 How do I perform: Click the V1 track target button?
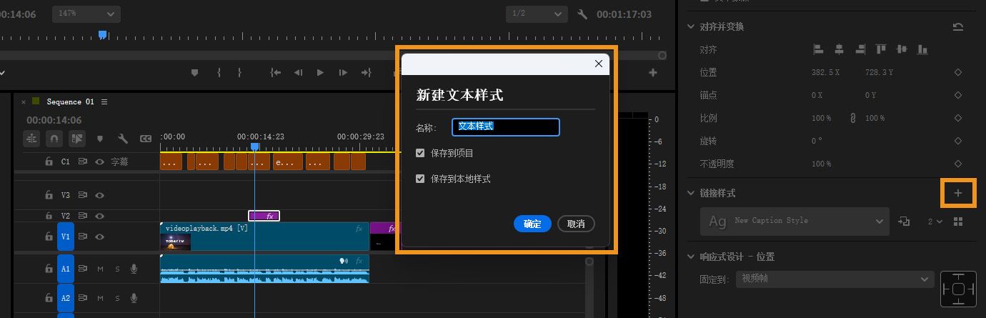tap(66, 237)
